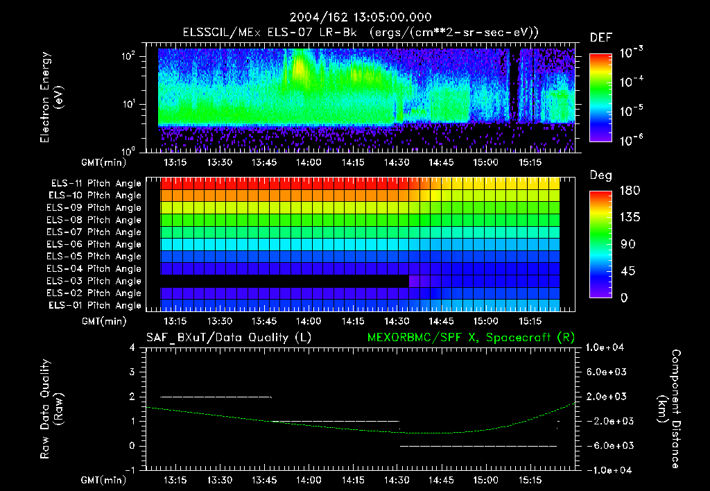Image resolution: width=710 pixels, height=491 pixels.
Task: Click the 1.0e+04 right axis value
Action: point(605,347)
